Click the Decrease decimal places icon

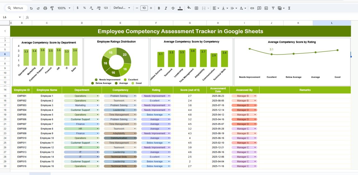[91, 8]
